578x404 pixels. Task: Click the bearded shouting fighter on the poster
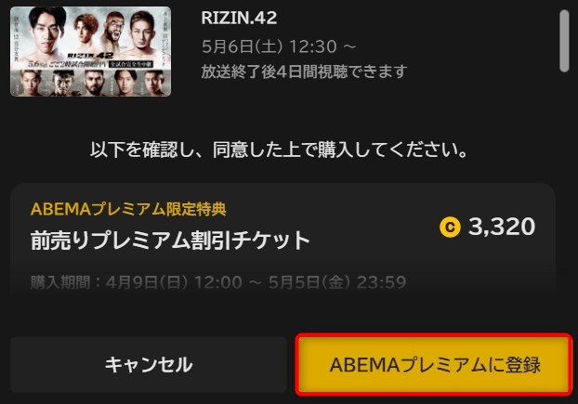(115, 32)
